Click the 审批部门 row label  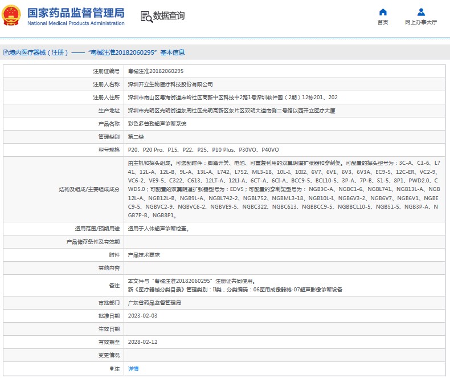pos(109,303)
